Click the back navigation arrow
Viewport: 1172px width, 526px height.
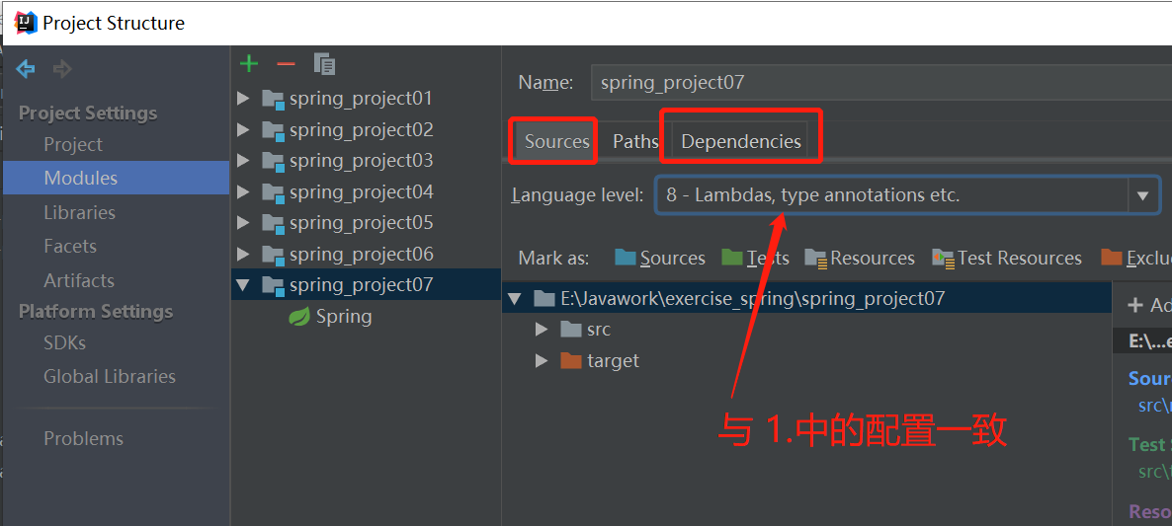click(x=26, y=69)
